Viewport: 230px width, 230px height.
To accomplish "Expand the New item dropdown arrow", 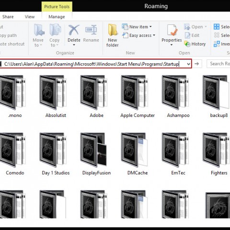I will coord(150,27).
